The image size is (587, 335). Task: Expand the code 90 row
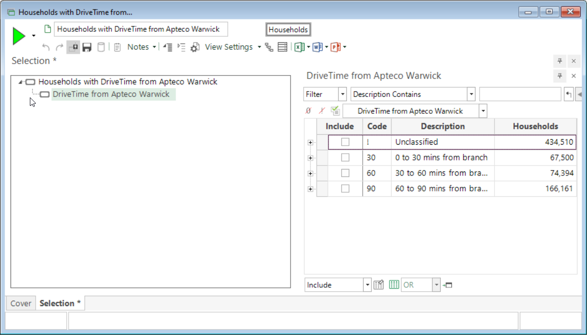pyautogui.click(x=310, y=189)
